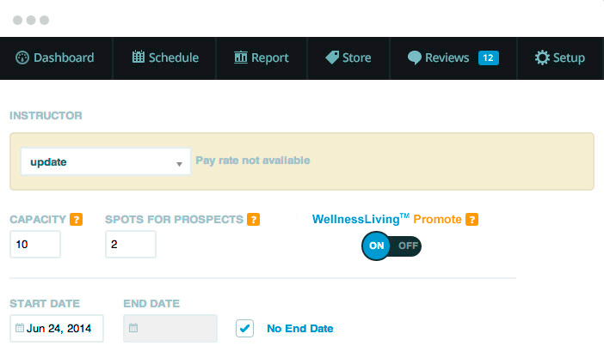This screenshot has height=364, width=604.
Task: Click the Setup gear icon
Action: [x=542, y=58]
